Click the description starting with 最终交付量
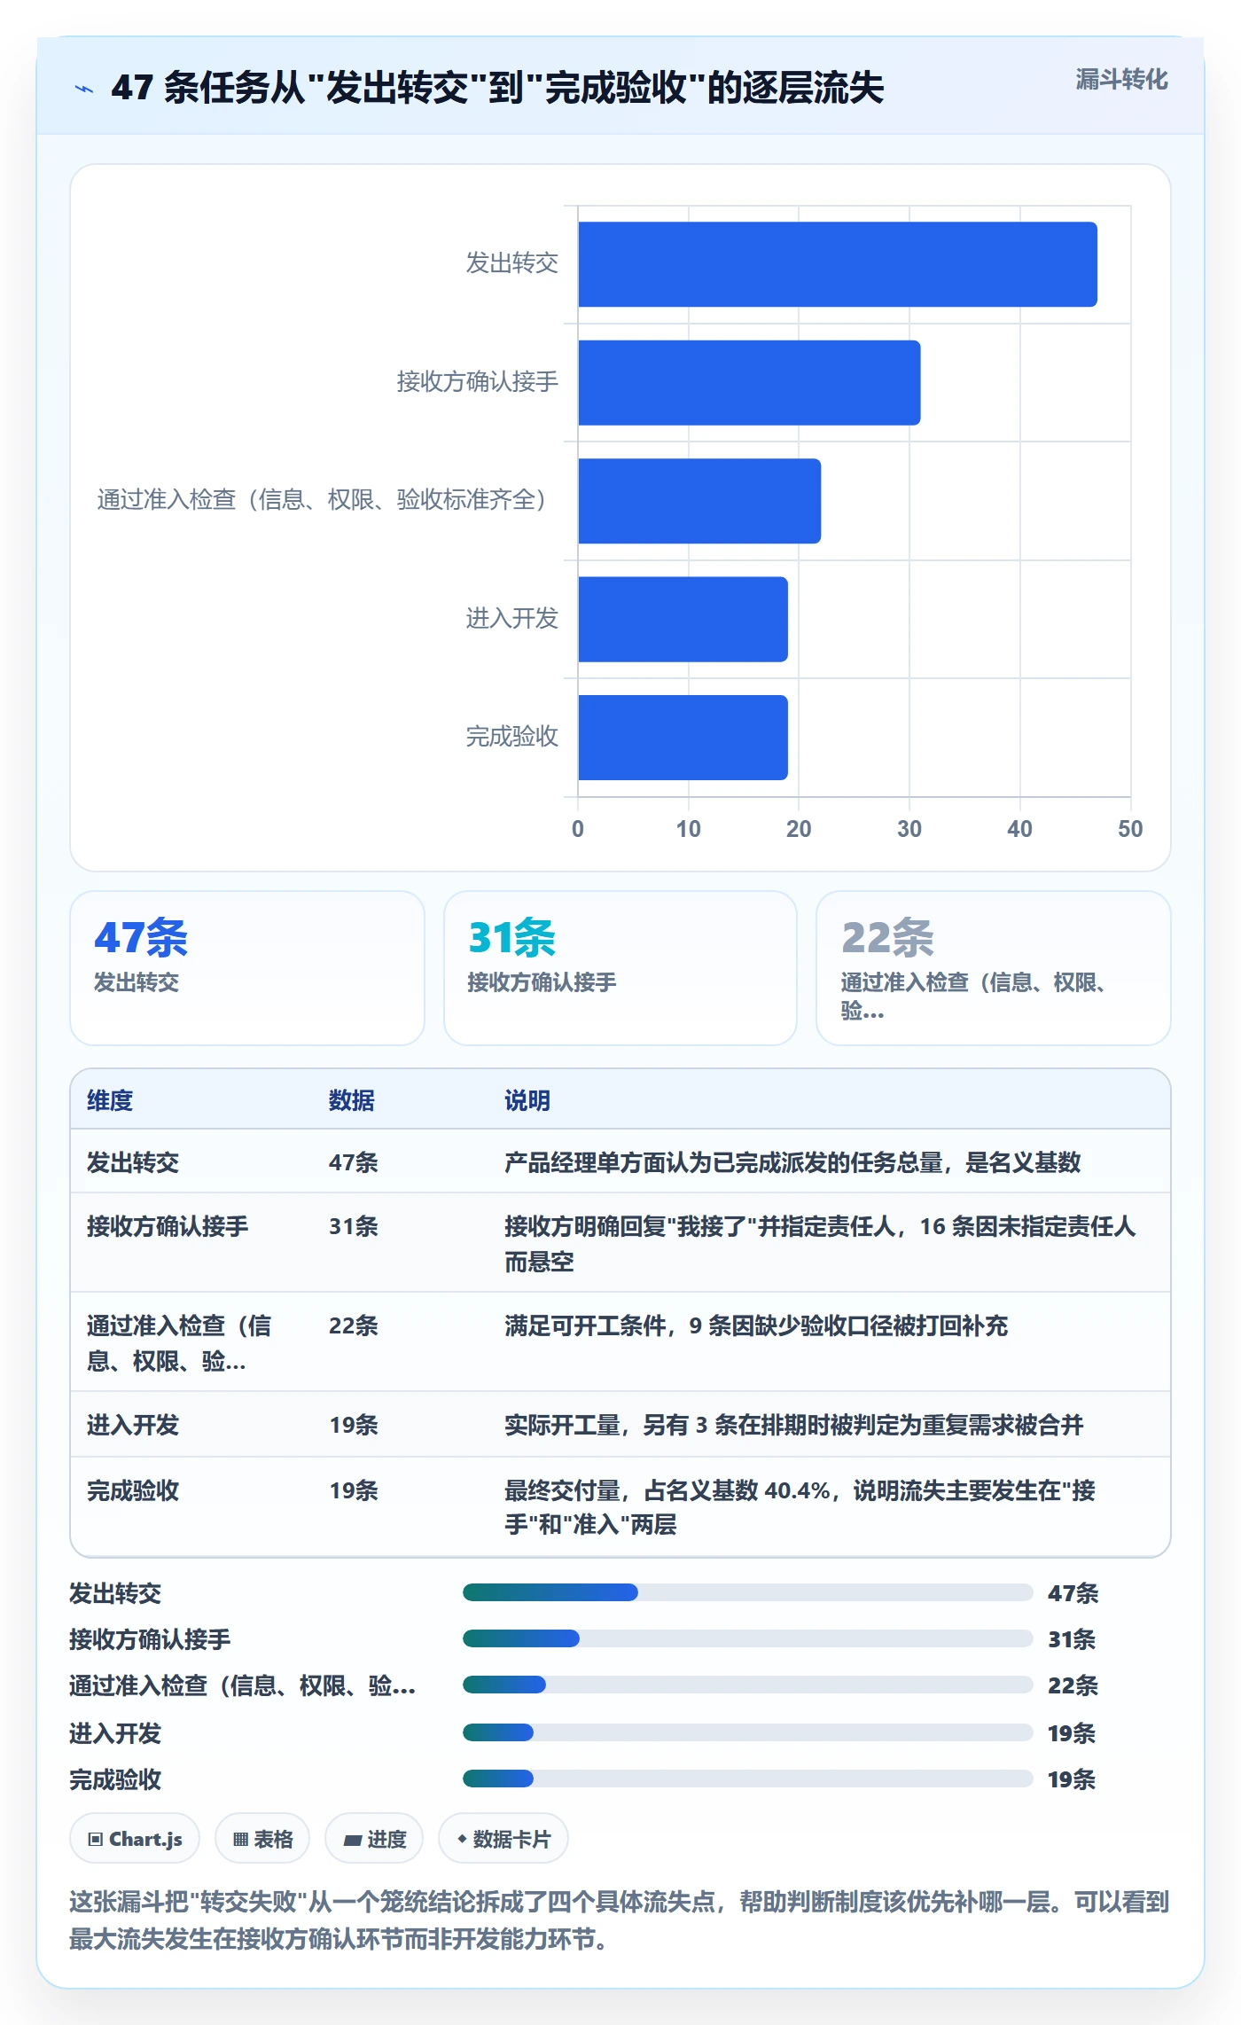The image size is (1241, 2025). [x=800, y=1507]
